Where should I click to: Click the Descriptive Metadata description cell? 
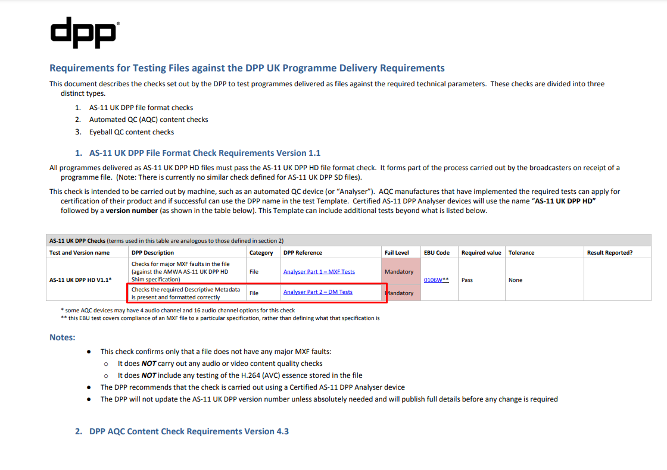tap(187, 293)
